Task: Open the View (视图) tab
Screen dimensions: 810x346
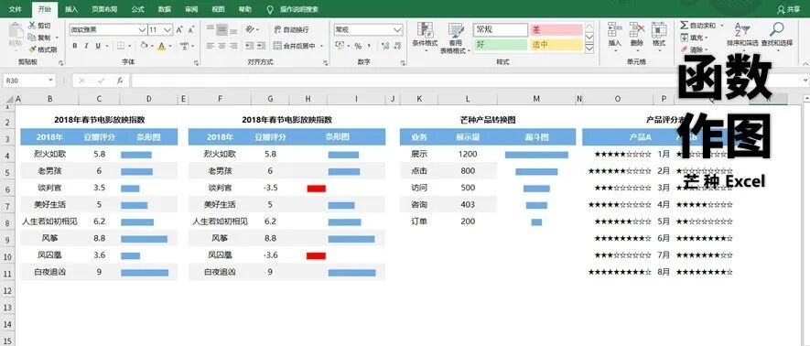Action: coord(219,9)
